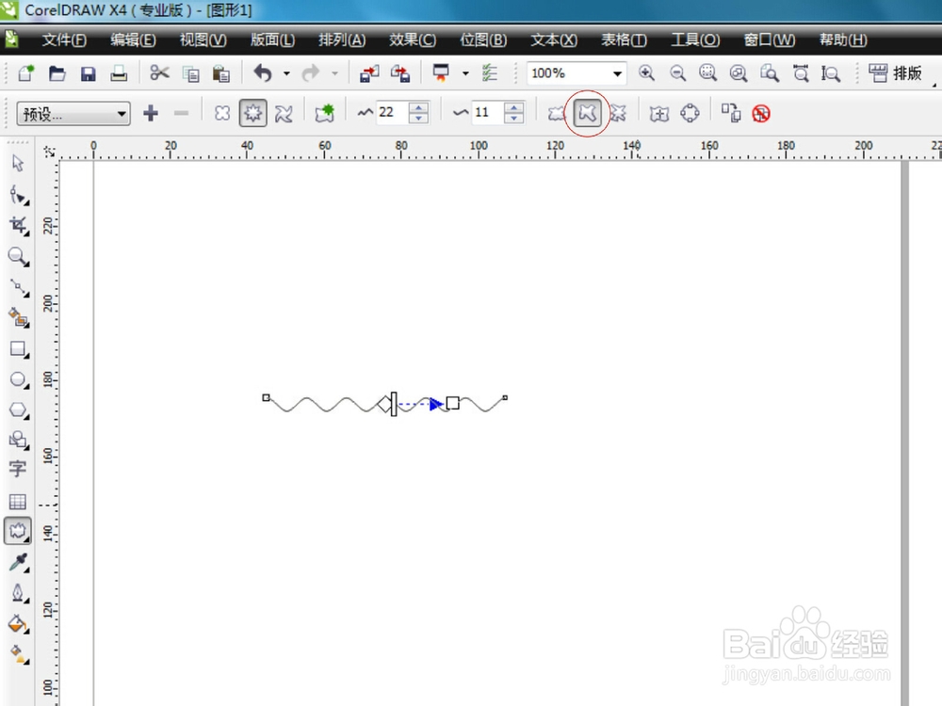Image resolution: width=942 pixels, height=706 pixels.
Task: Click the Import icon
Action: [369, 73]
